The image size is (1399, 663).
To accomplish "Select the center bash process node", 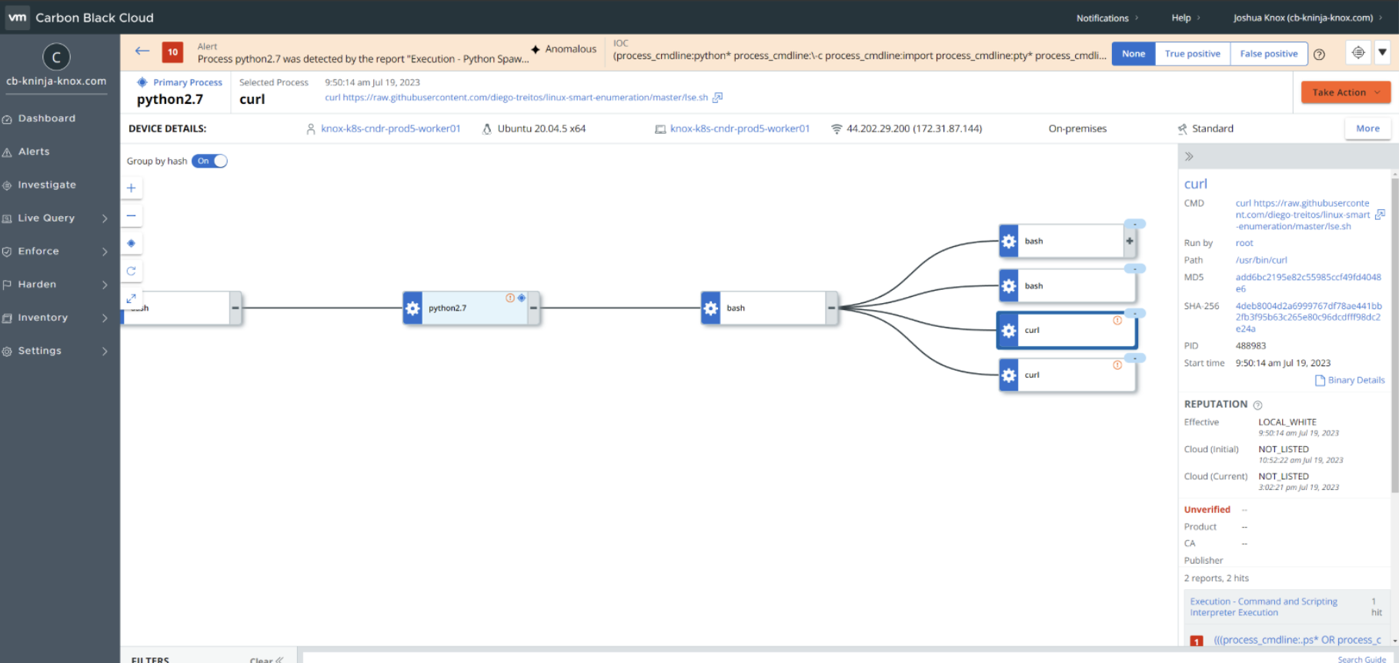I will (x=769, y=308).
